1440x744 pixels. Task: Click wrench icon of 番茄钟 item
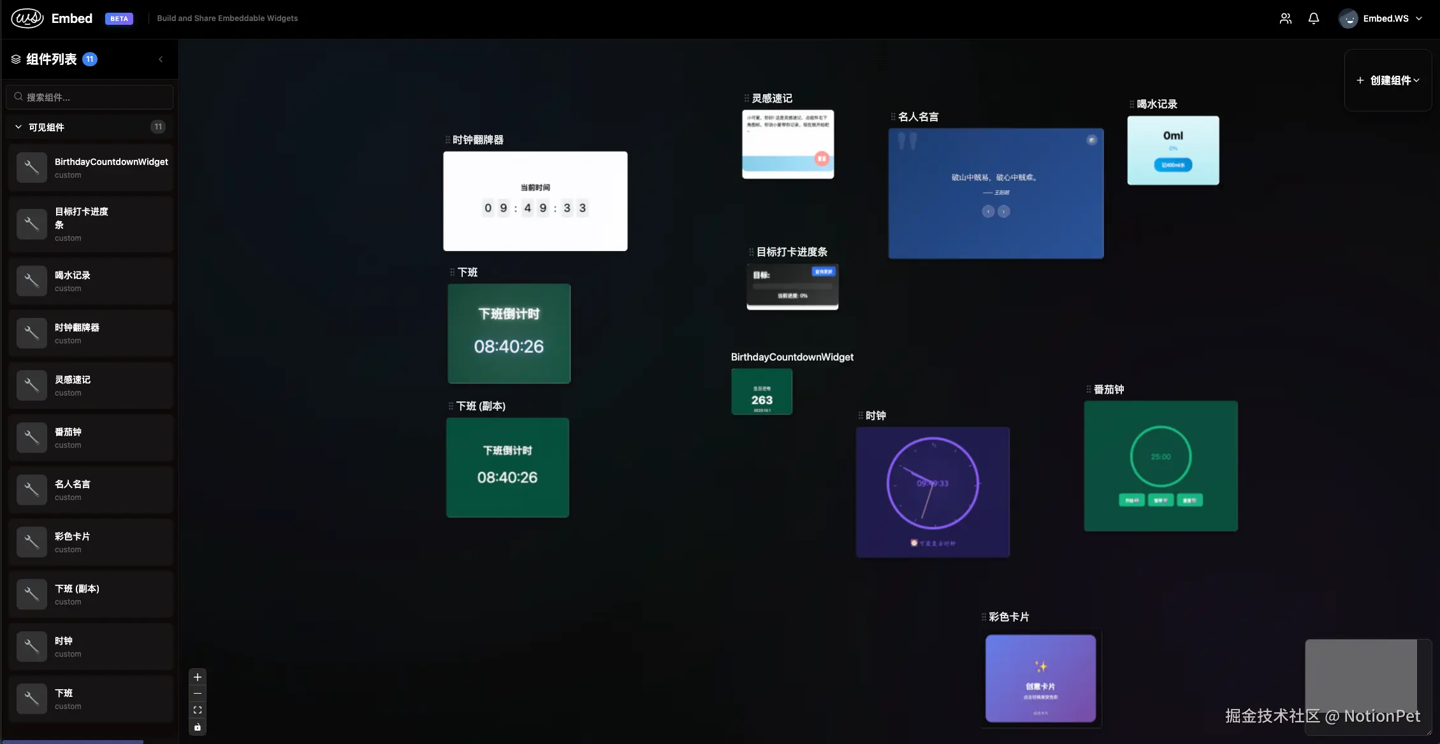32,438
